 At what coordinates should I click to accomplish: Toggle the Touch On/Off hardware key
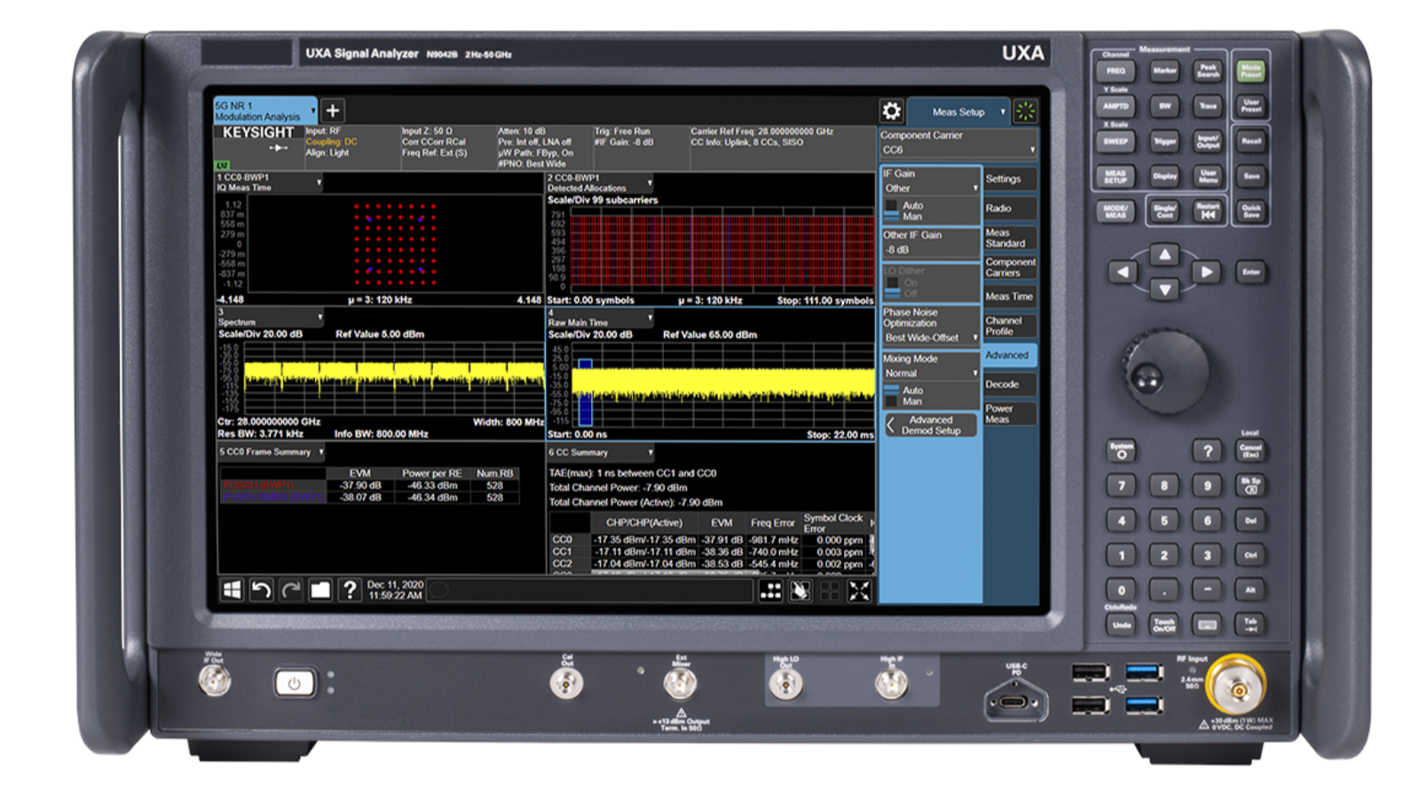click(x=1164, y=625)
